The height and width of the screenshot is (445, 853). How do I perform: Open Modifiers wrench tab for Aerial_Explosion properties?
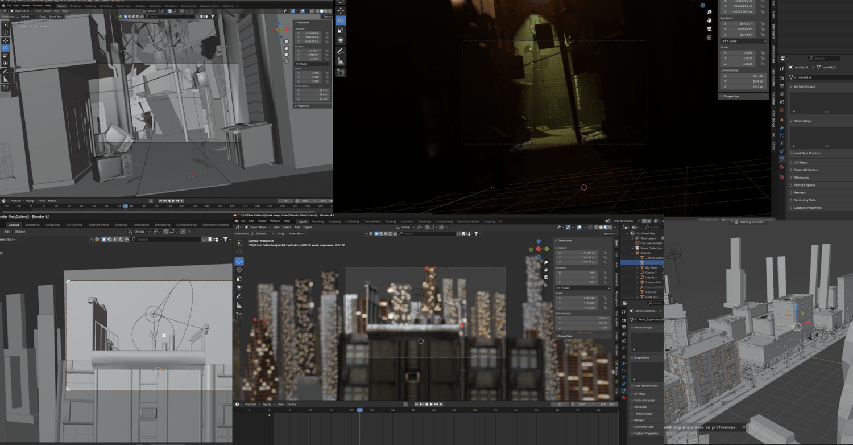[624, 363]
